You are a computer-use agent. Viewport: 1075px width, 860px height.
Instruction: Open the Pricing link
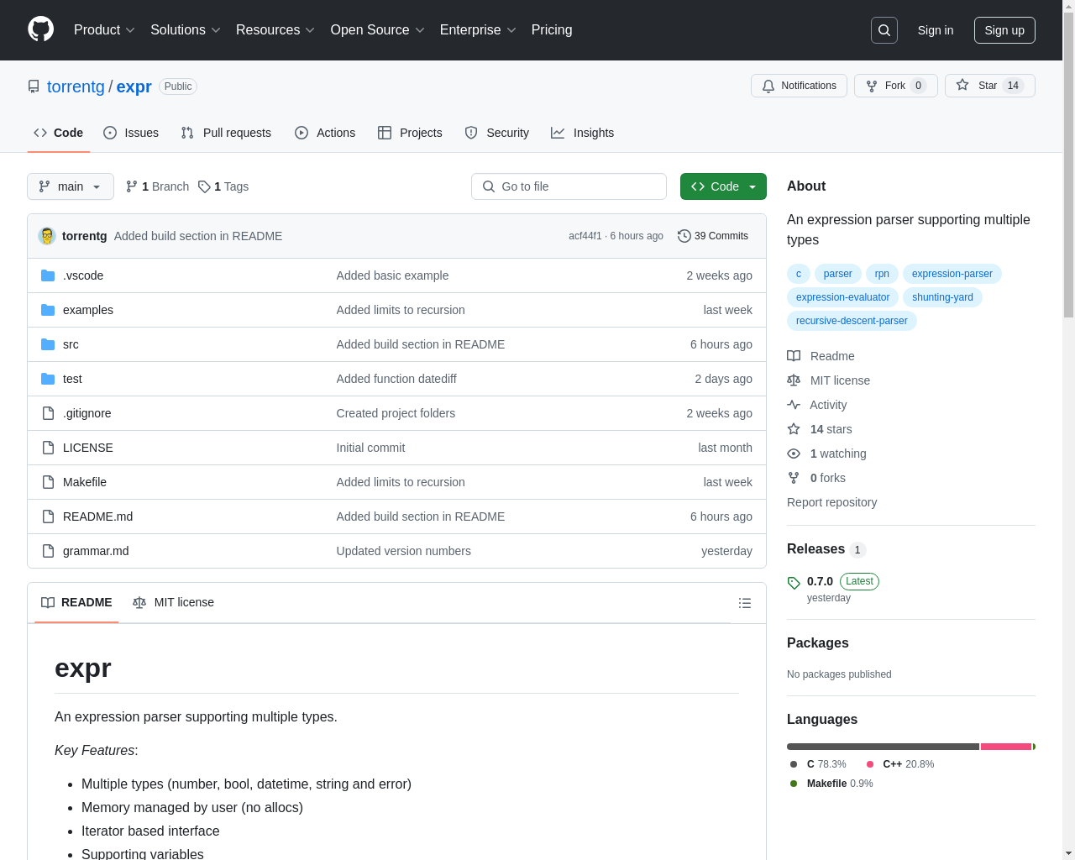pyautogui.click(x=552, y=30)
